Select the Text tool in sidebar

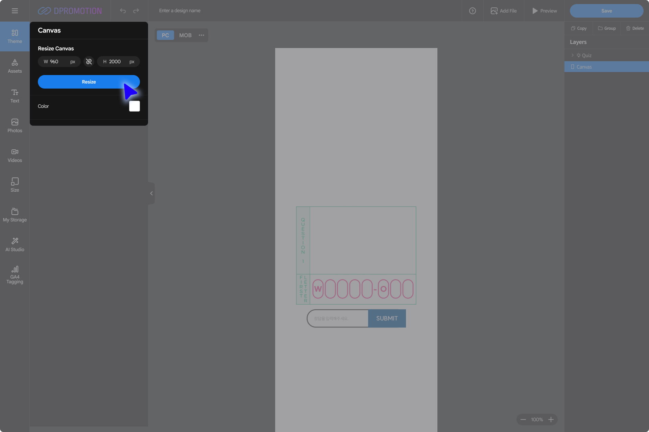point(15,96)
